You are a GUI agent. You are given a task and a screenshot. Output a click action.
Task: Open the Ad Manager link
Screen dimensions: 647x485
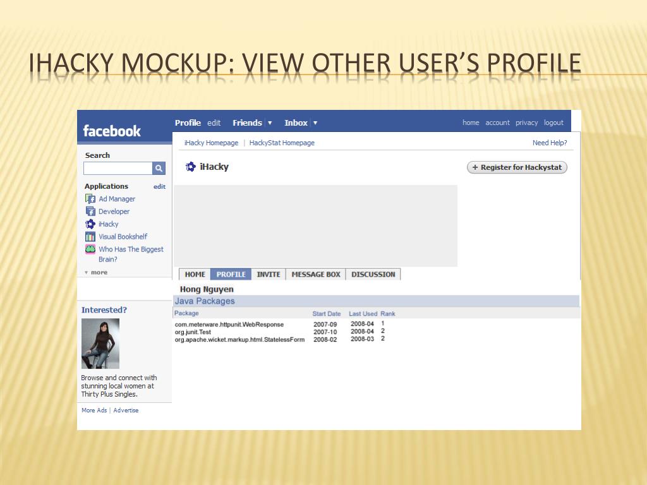coord(117,199)
